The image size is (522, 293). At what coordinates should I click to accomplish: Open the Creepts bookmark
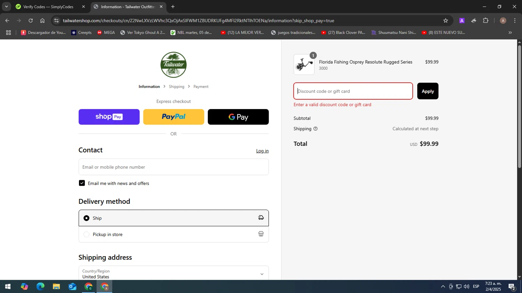pos(81,33)
